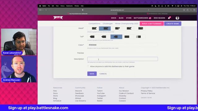This screenshot has height=111, width=198.
Task: Click the Wi-Fi status icon
Action: click(x=172, y=6)
